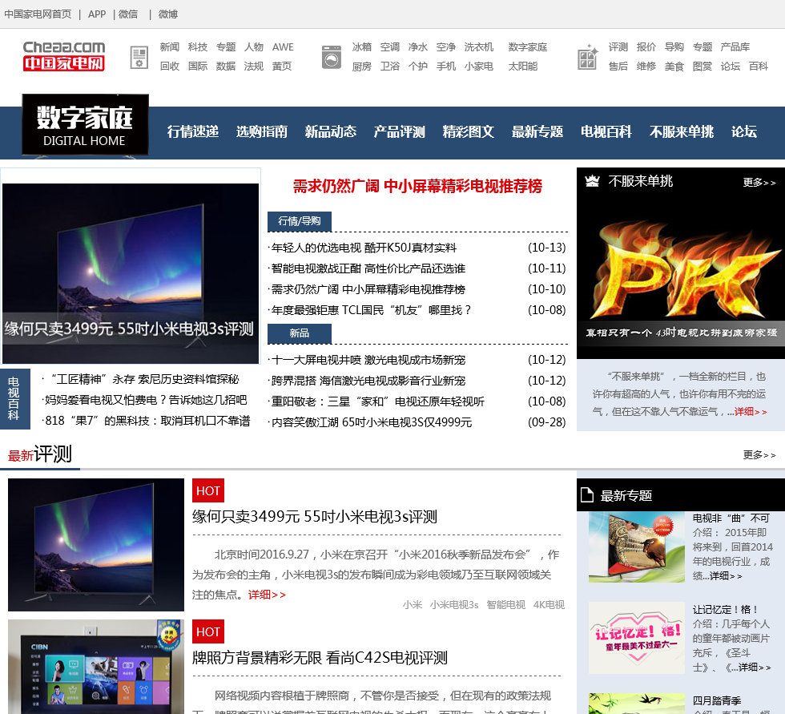Go to the 科技 category

(198, 47)
